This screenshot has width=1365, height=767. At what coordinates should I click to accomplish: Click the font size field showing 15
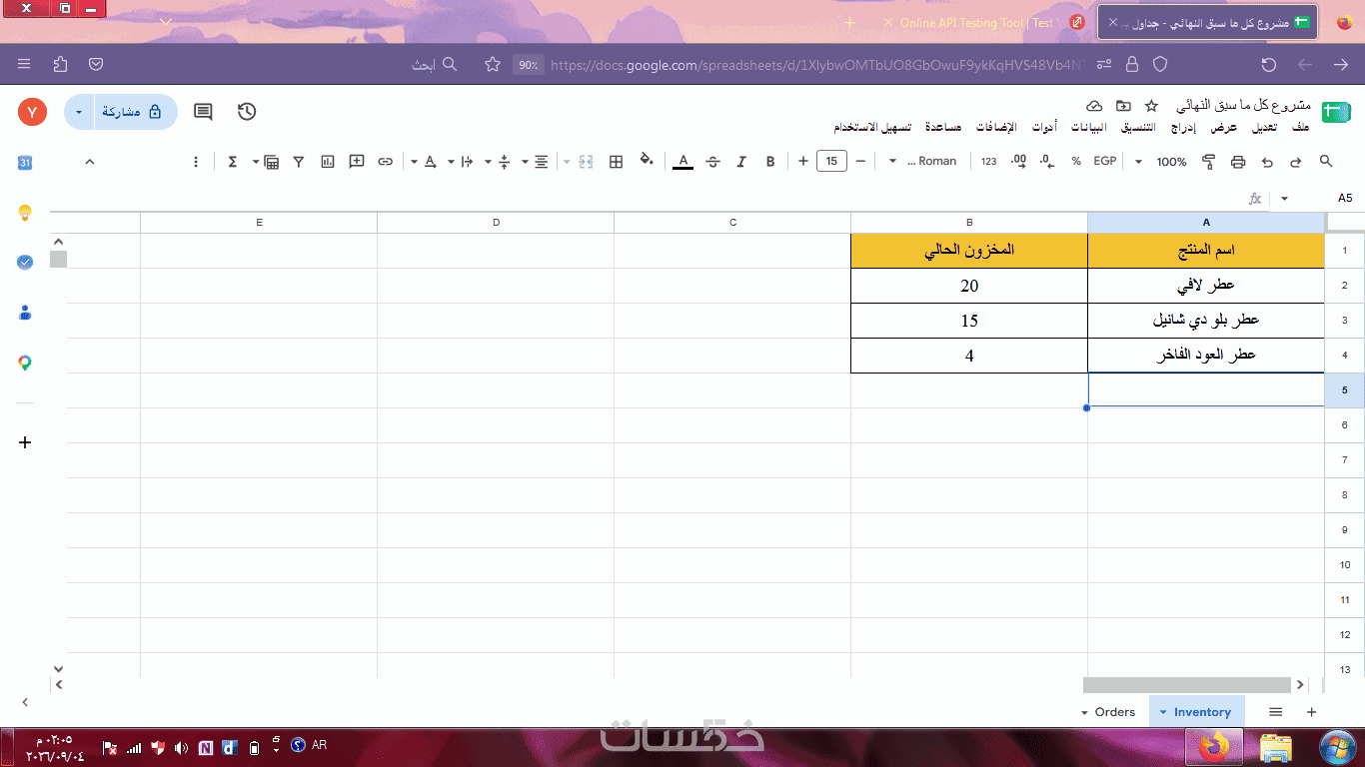pyautogui.click(x=831, y=162)
